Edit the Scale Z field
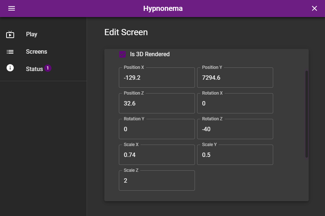Image resolution: width=325 pixels, height=216 pixels. coord(157,180)
